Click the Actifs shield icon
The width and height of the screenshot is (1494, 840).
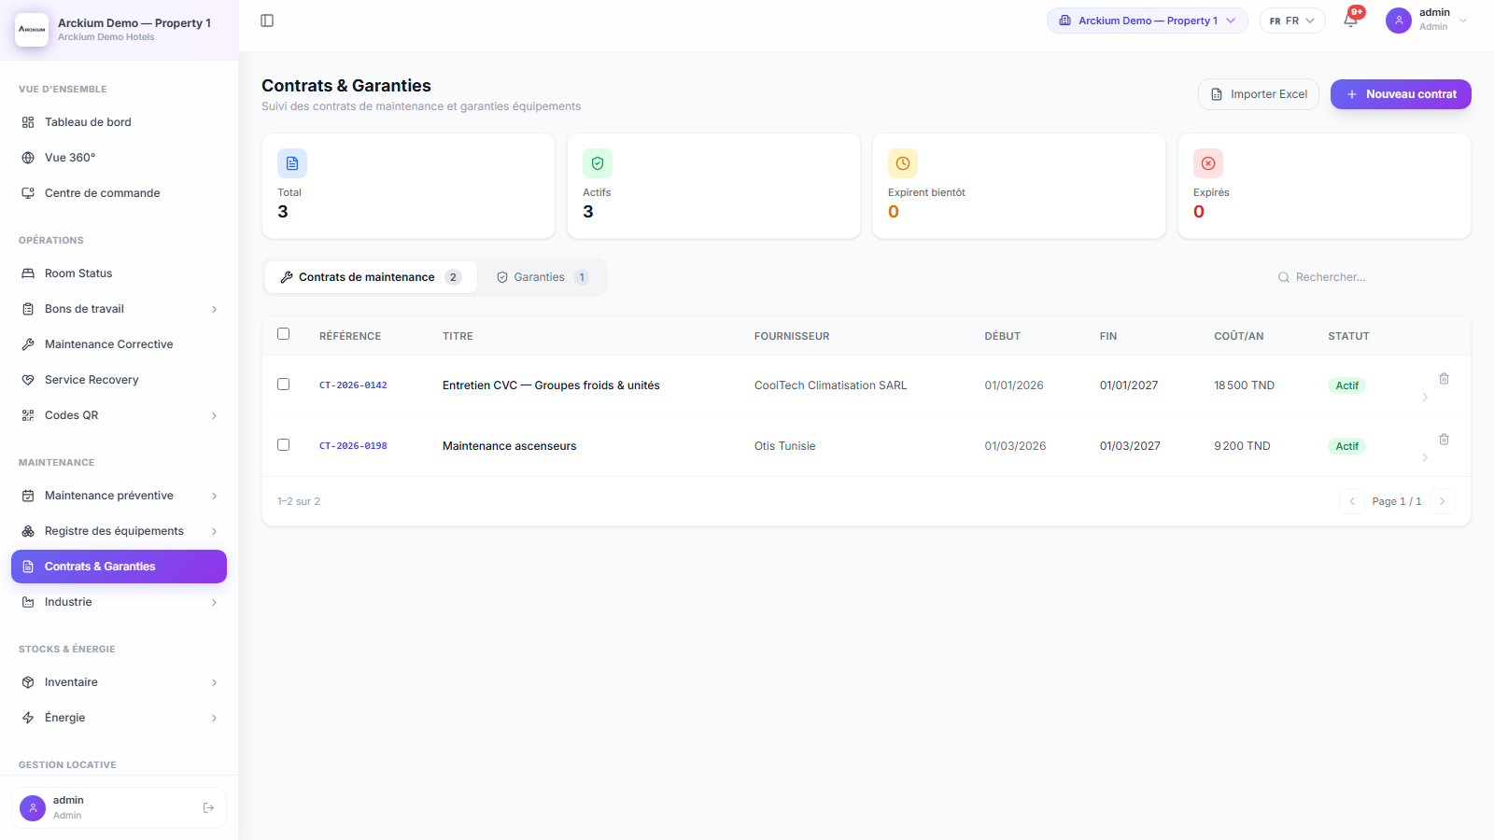tap(598, 163)
